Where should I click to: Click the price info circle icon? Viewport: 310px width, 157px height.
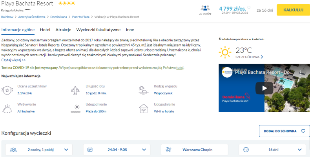click(x=249, y=7)
